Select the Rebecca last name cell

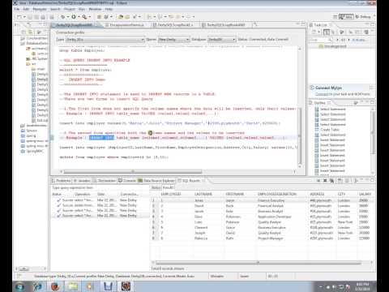pos(201,238)
